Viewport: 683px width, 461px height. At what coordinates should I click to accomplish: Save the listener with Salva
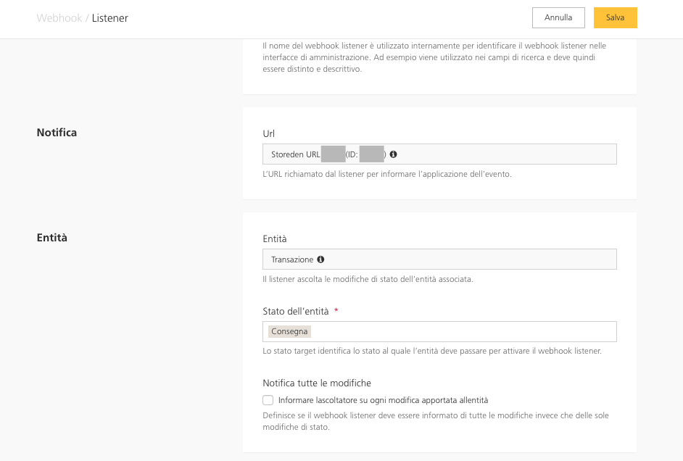click(615, 17)
